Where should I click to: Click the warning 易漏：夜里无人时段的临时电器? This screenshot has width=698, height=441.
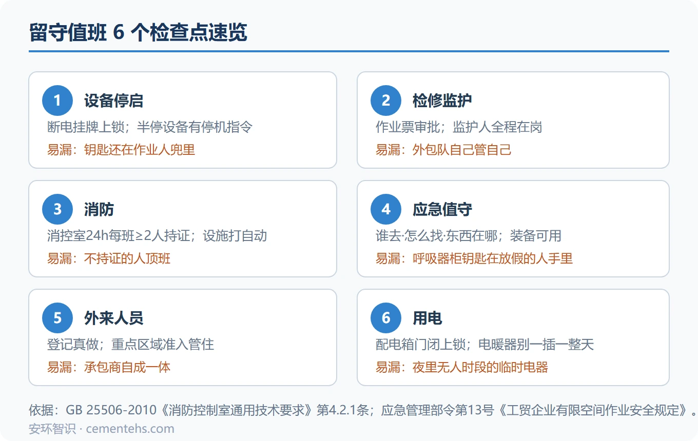(462, 367)
